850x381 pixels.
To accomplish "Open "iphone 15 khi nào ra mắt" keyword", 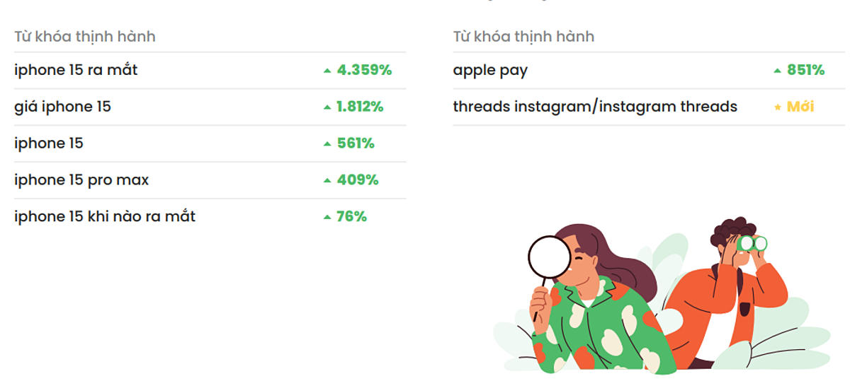I will pos(105,217).
